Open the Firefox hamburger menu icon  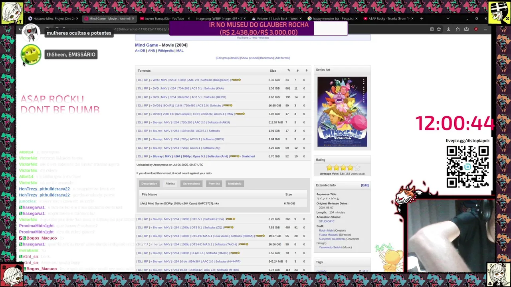[x=485, y=29]
